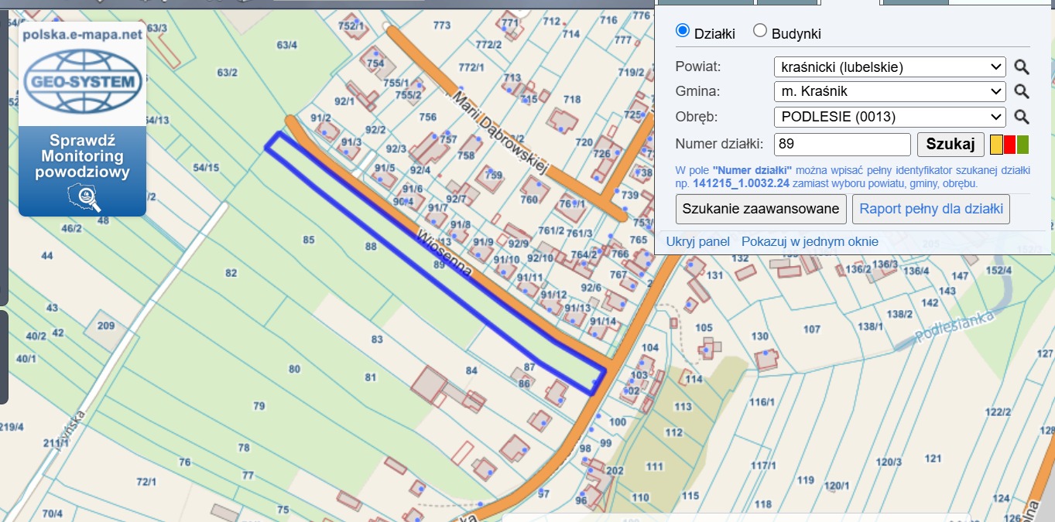Choose the red highlight color swatch
Screen dimensions: 1055x522
pyautogui.click(x=1009, y=145)
